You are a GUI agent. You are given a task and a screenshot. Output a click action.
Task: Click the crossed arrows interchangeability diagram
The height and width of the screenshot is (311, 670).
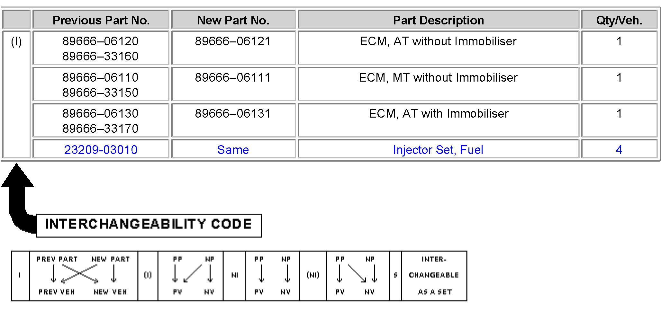pyautogui.click(x=83, y=276)
